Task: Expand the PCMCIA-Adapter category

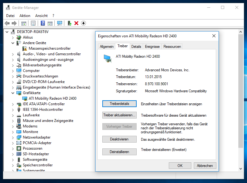Action: pyautogui.click(x=13, y=143)
